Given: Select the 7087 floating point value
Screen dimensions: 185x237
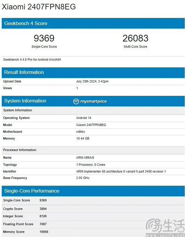Looking at the screenshot, I should coord(43,224).
